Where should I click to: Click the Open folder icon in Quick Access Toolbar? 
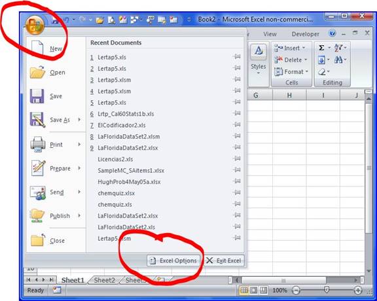click(99, 20)
